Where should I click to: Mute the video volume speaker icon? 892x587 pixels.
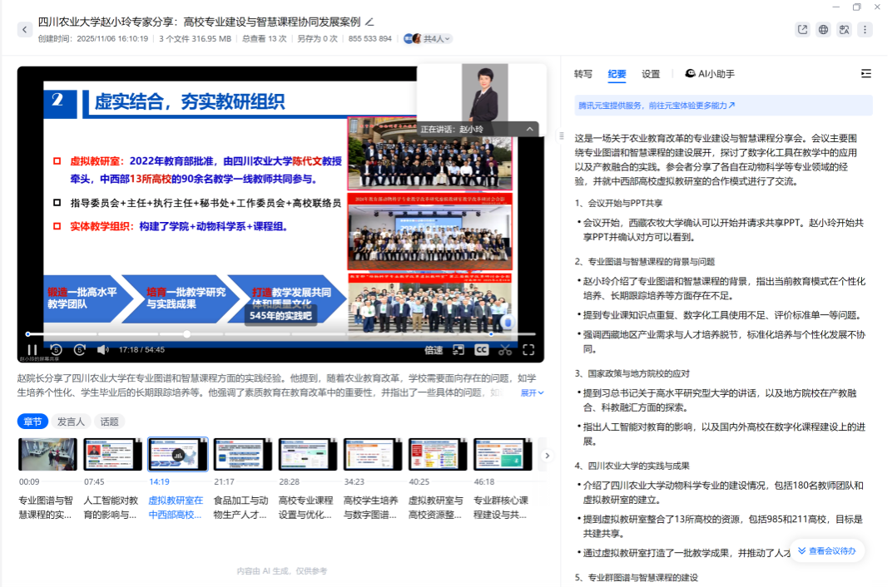point(103,350)
